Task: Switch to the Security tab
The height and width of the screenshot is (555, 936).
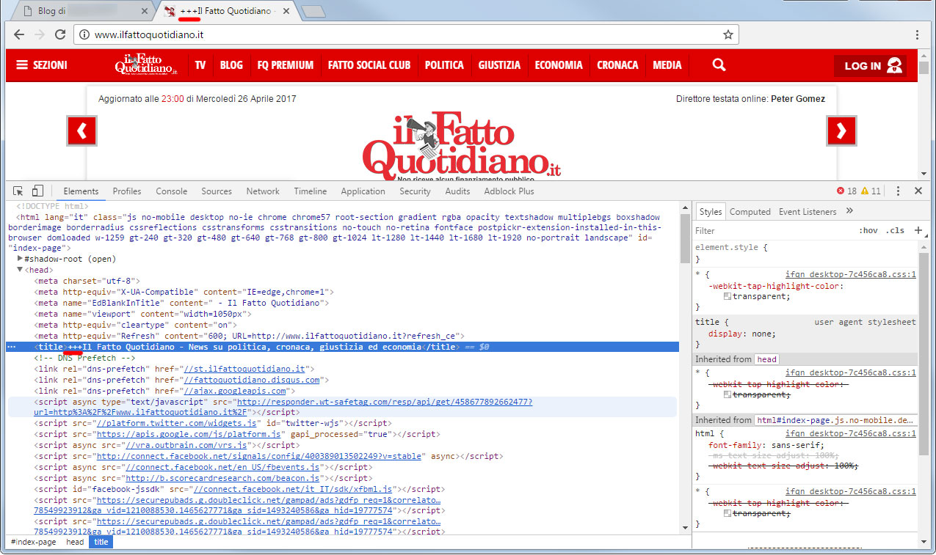Action: tap(415, 191)
